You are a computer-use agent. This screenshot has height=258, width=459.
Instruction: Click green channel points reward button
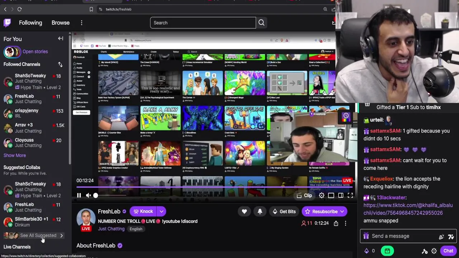pyautogui.click(x=387, y=251)
